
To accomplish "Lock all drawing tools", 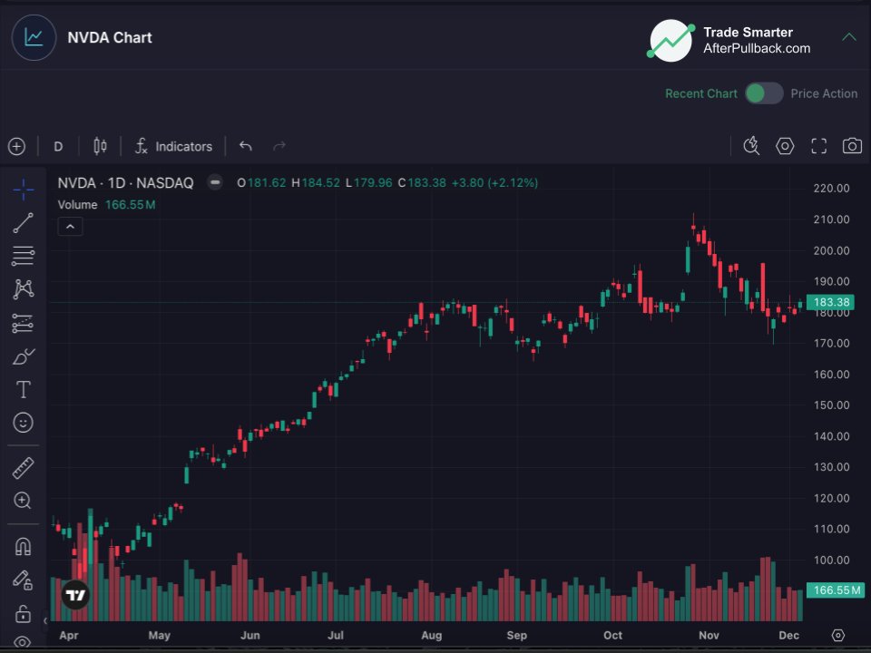I will pos(24,614).
